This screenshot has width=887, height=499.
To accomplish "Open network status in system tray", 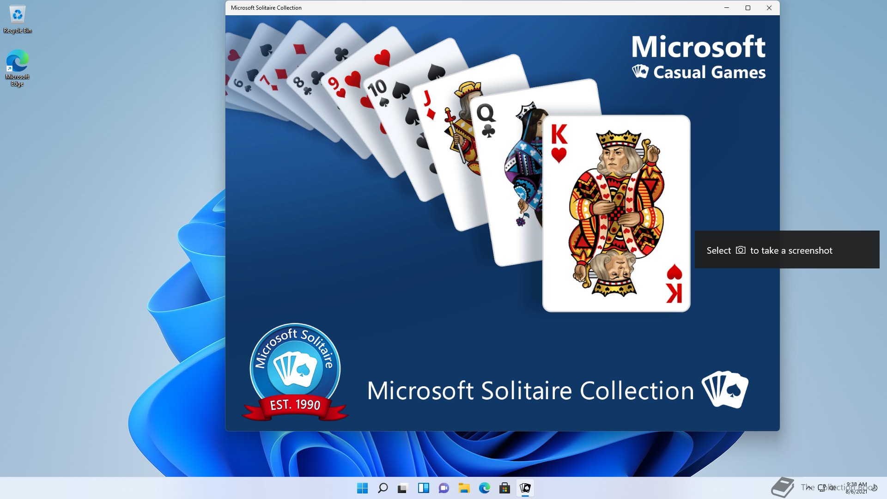I will 822,487.
